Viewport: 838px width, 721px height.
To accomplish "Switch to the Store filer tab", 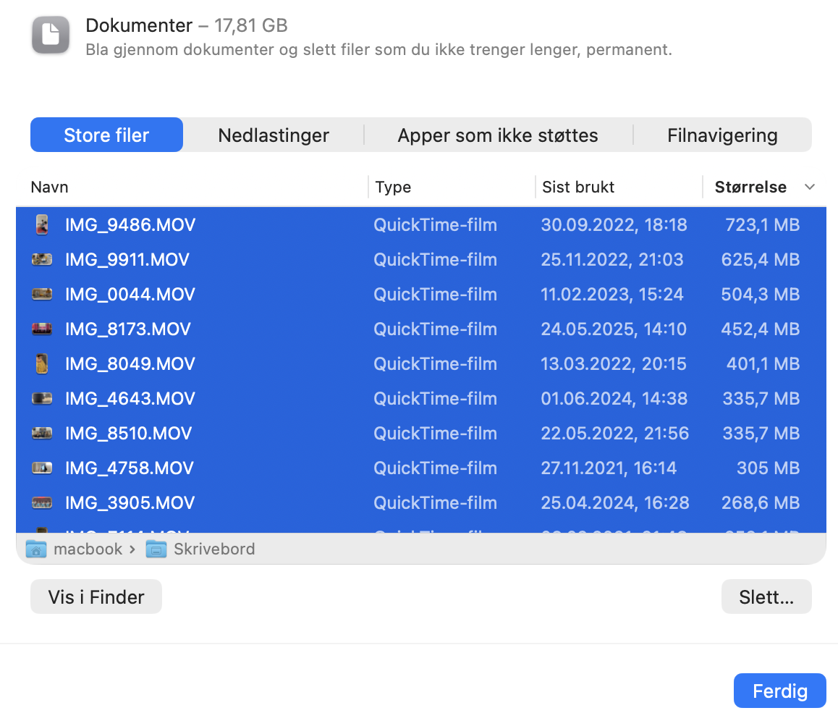I will (107, 135).
